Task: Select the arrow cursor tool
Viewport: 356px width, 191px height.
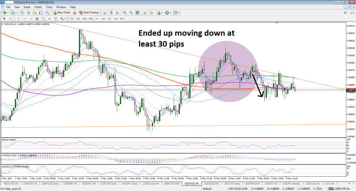Action: pos(4,19)
